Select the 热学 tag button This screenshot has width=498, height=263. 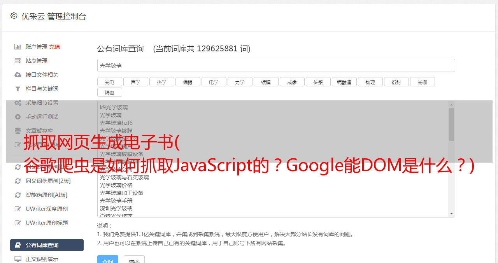[161, 82]
